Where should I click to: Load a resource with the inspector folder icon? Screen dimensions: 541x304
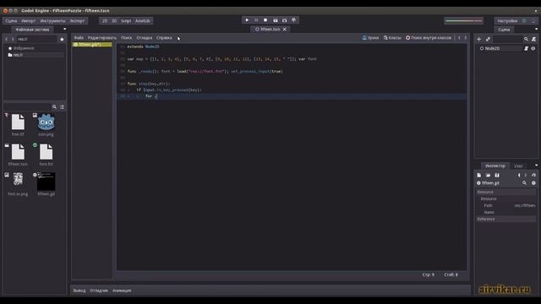[x=488, y=175]
